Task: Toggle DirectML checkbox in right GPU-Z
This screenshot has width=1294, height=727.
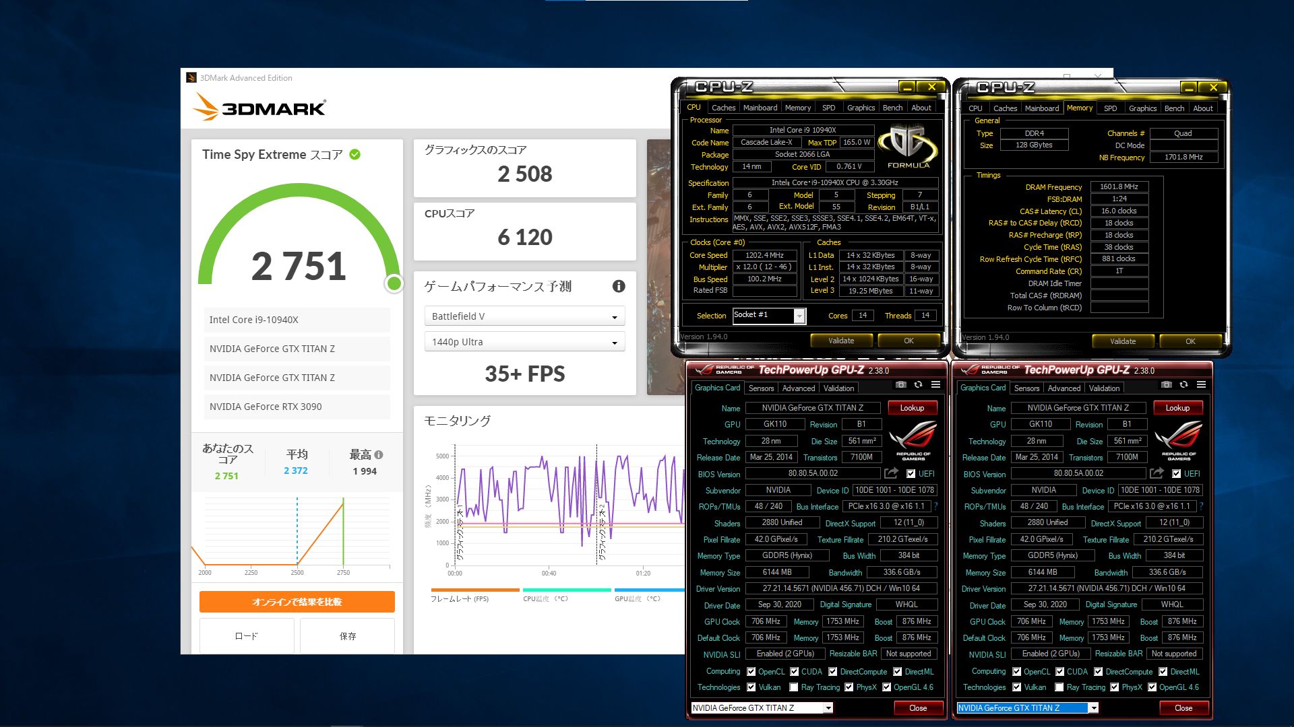Action: (x=1163, y=672)
